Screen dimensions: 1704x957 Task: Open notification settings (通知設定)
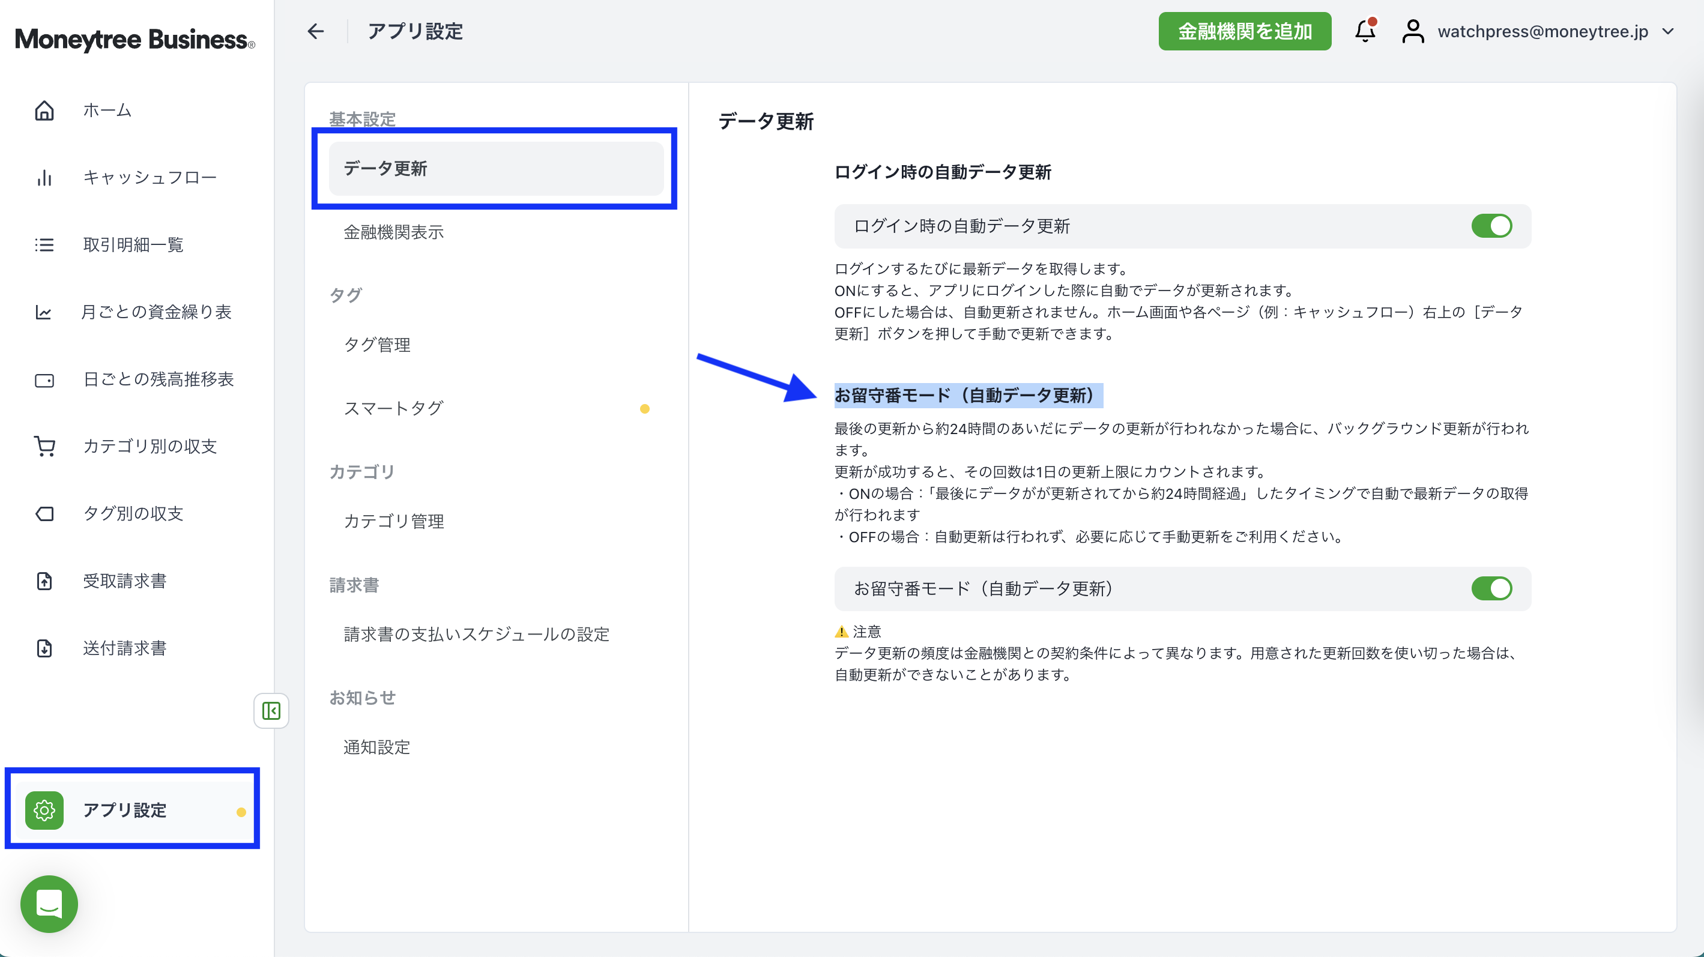[x=377, y=747]
